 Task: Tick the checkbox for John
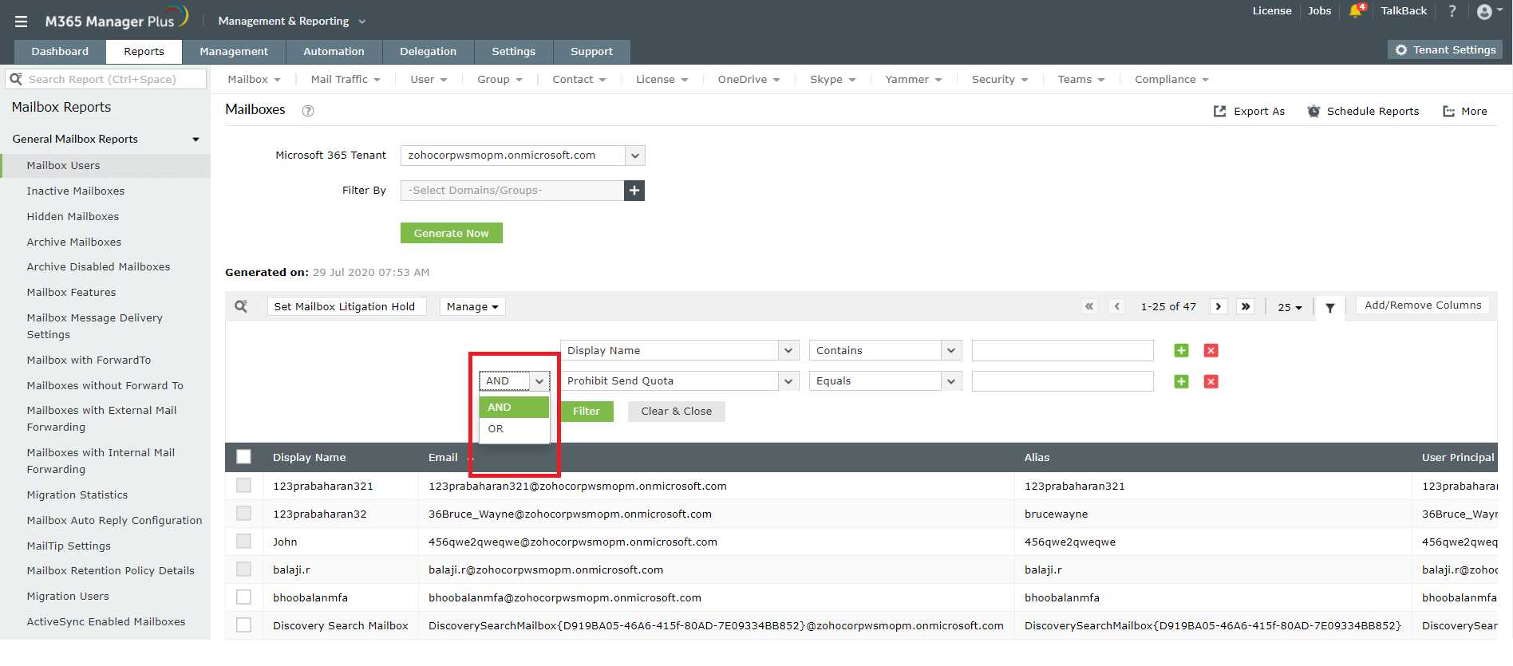click(244, 542)
